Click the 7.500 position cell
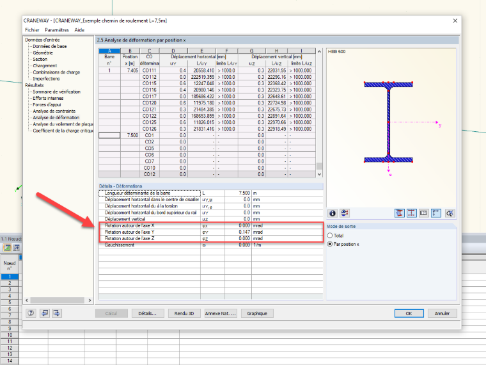The height and width of the screenshot is (365, 486). pyautogui.click(x=130, y=135)
